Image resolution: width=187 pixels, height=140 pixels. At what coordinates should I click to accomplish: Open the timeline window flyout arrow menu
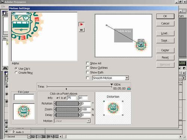coord(184,78)
